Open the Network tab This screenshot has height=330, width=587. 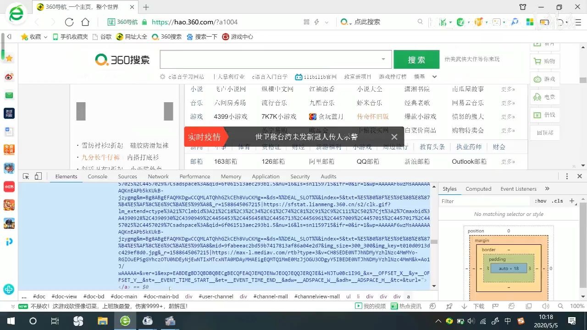coord(158,176)
